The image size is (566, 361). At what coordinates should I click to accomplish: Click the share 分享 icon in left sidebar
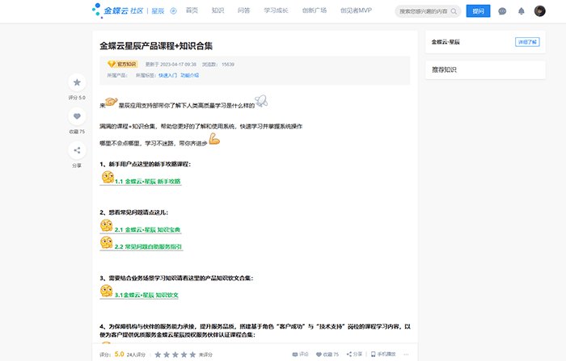coord(77,150)
